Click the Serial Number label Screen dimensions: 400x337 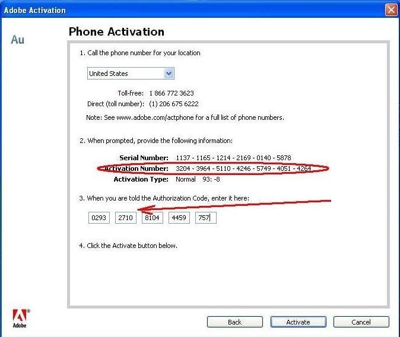coord(144,158)
